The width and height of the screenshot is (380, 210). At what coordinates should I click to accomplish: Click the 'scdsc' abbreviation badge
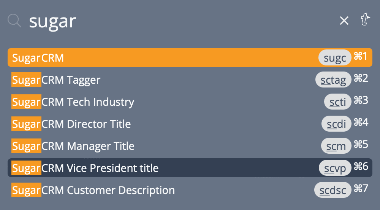333,190
